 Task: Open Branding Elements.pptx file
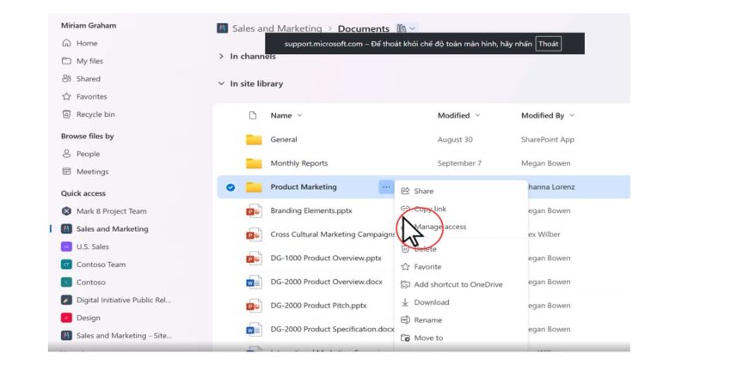point(311,210)
